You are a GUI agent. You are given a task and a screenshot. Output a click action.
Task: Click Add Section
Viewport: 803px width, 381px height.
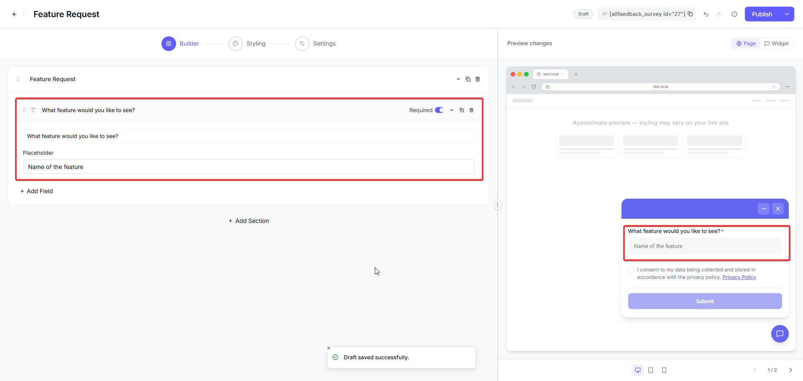(x=248, y=221)
